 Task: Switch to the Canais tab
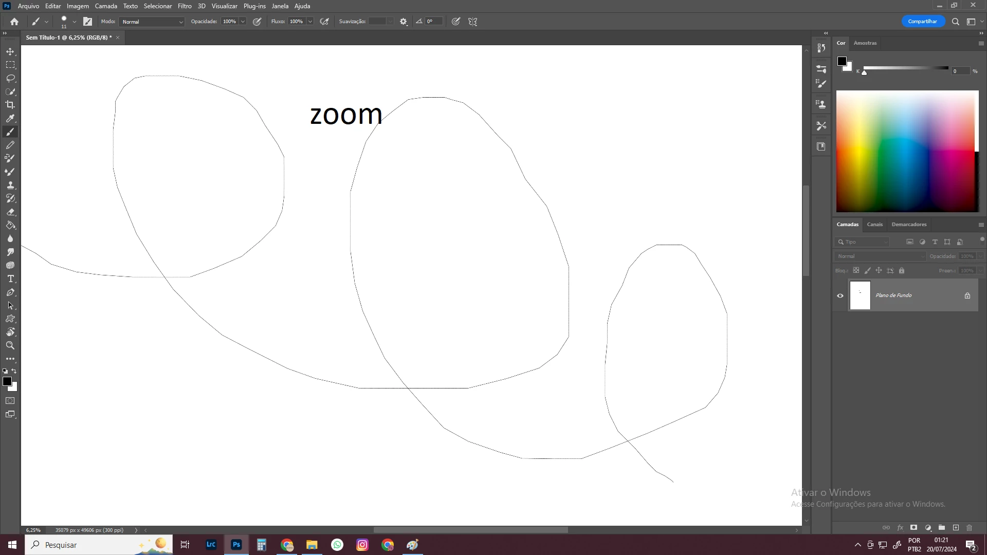point(874,225)
